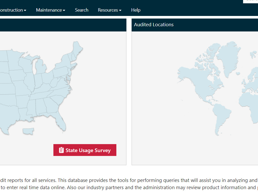Expand the Maintenance menu
The height and width of the screenshot is (193, 258).
pyautogui.click(x=51, y=10)
